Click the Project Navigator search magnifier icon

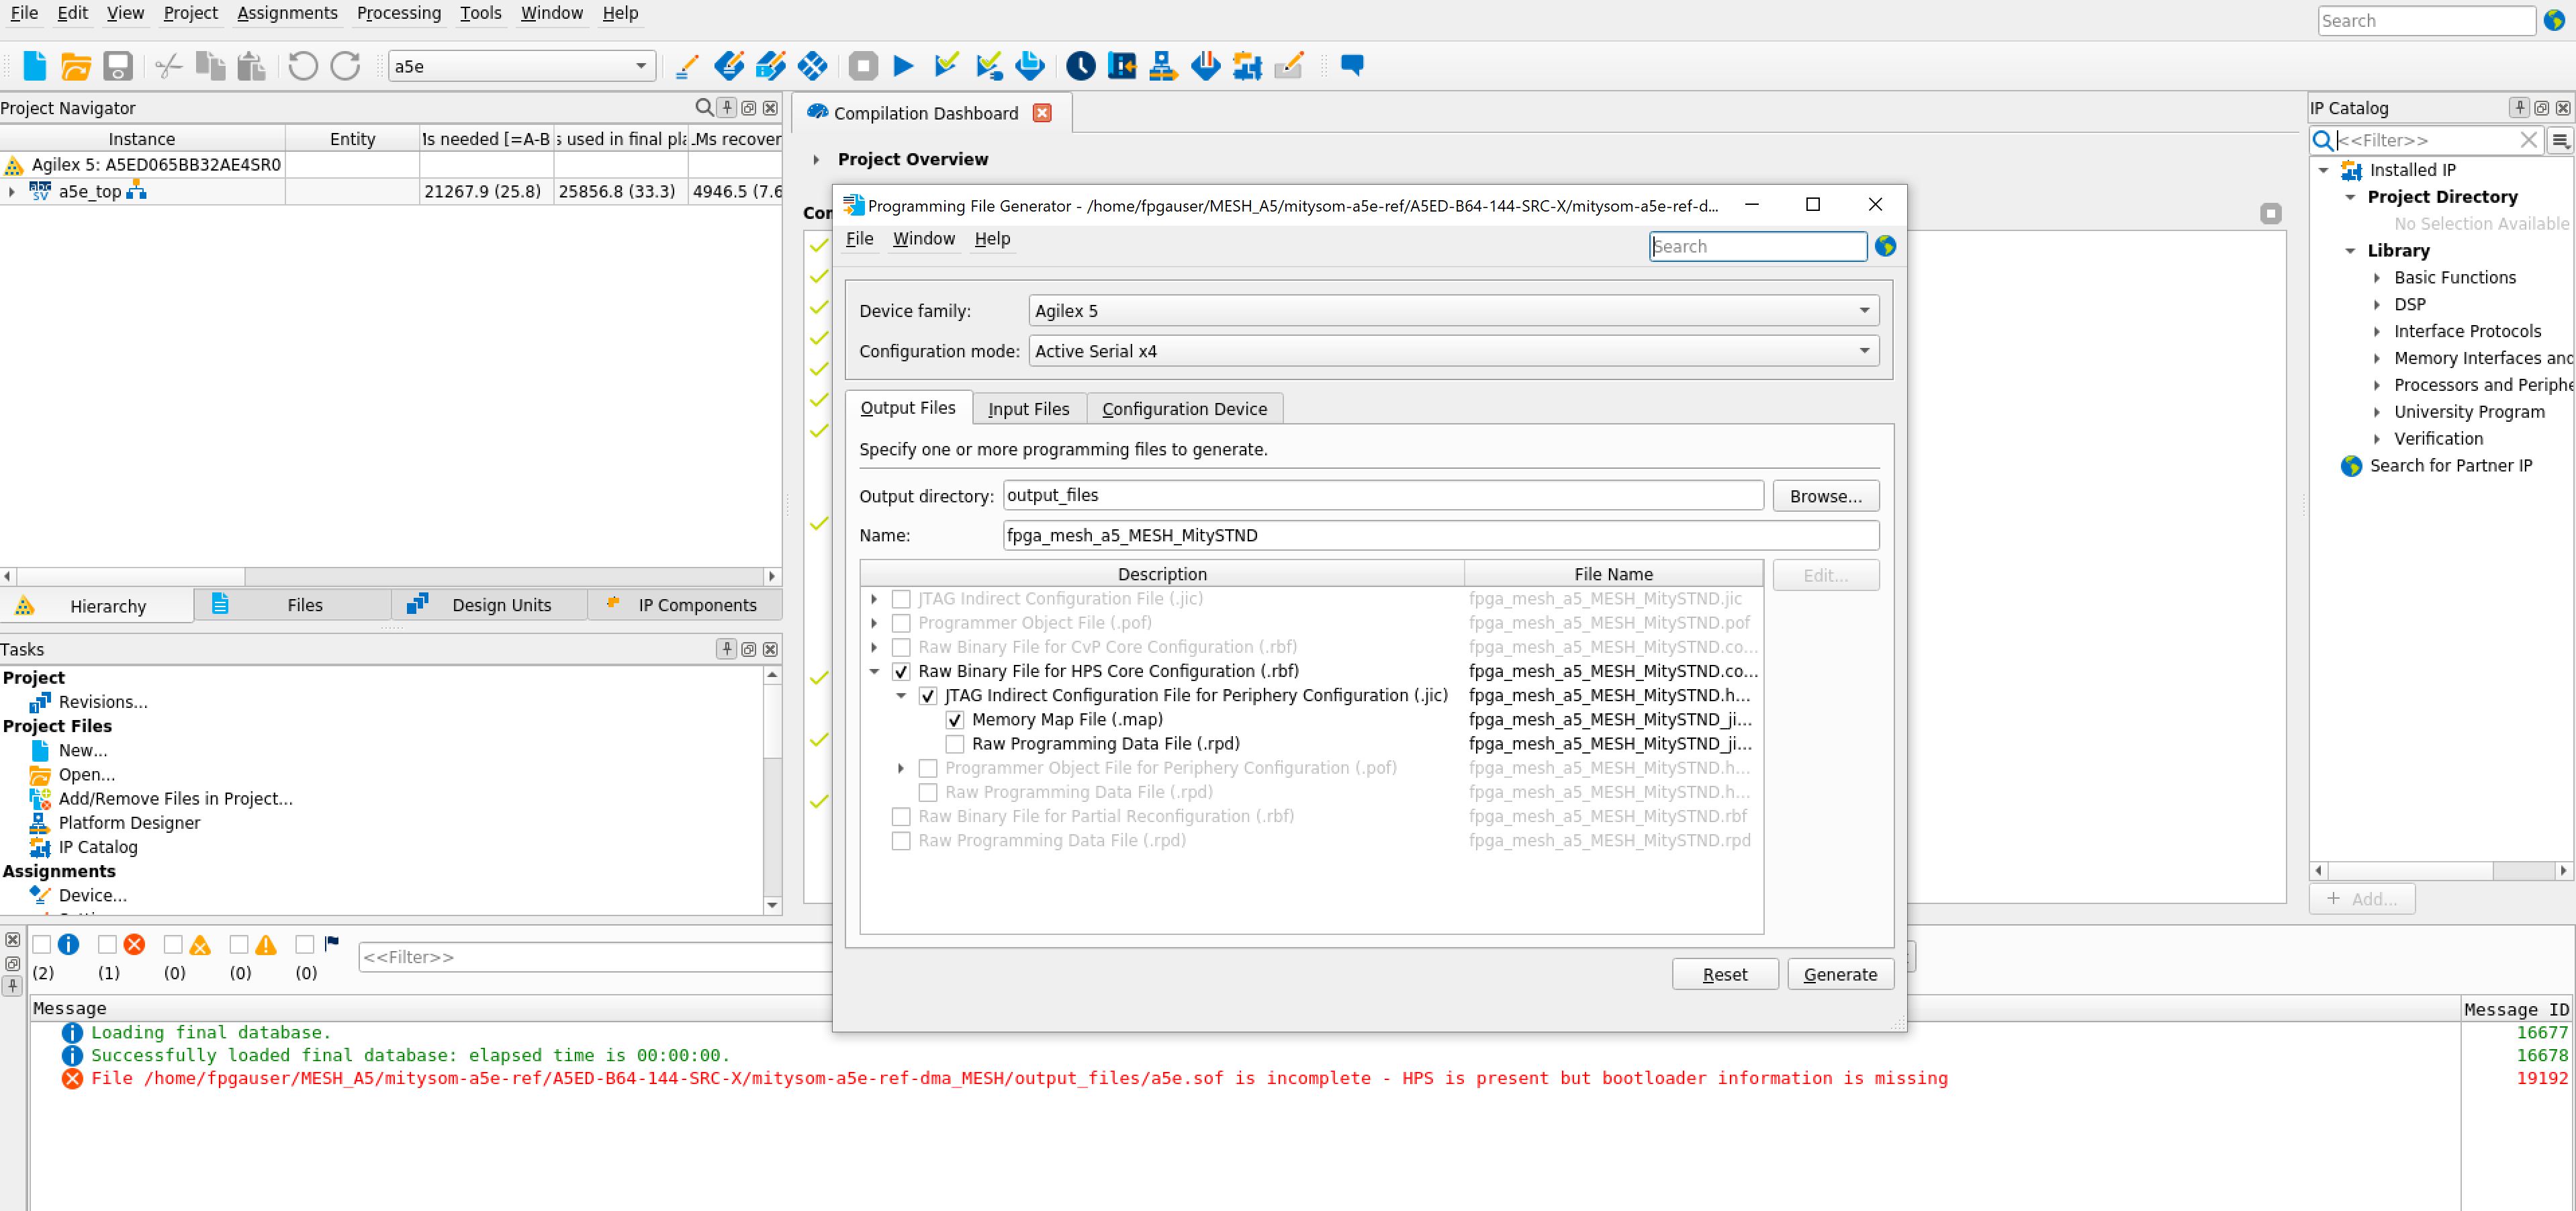click(704, 107)
